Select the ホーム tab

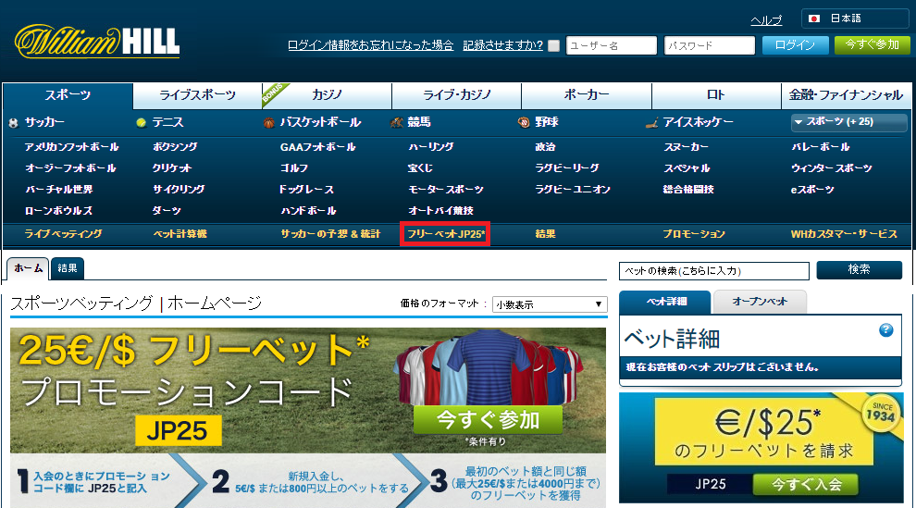28,268
